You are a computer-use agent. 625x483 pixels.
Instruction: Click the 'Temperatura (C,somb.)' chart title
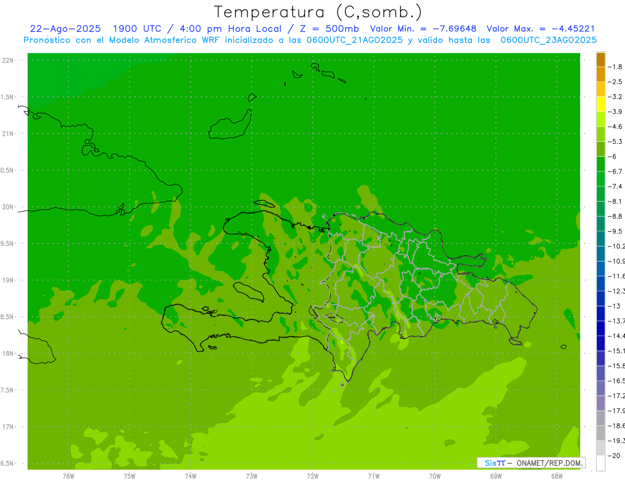coord(318,12)
